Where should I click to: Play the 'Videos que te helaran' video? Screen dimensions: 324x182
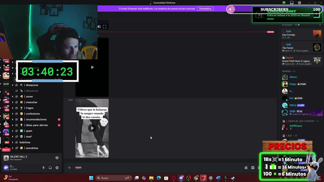tap(92, 128)
